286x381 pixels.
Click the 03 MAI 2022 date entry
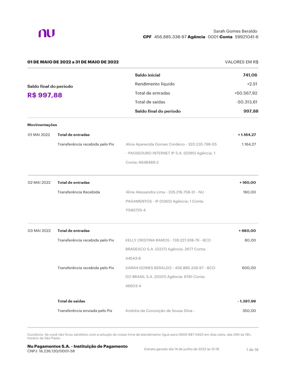coord(39,231)
